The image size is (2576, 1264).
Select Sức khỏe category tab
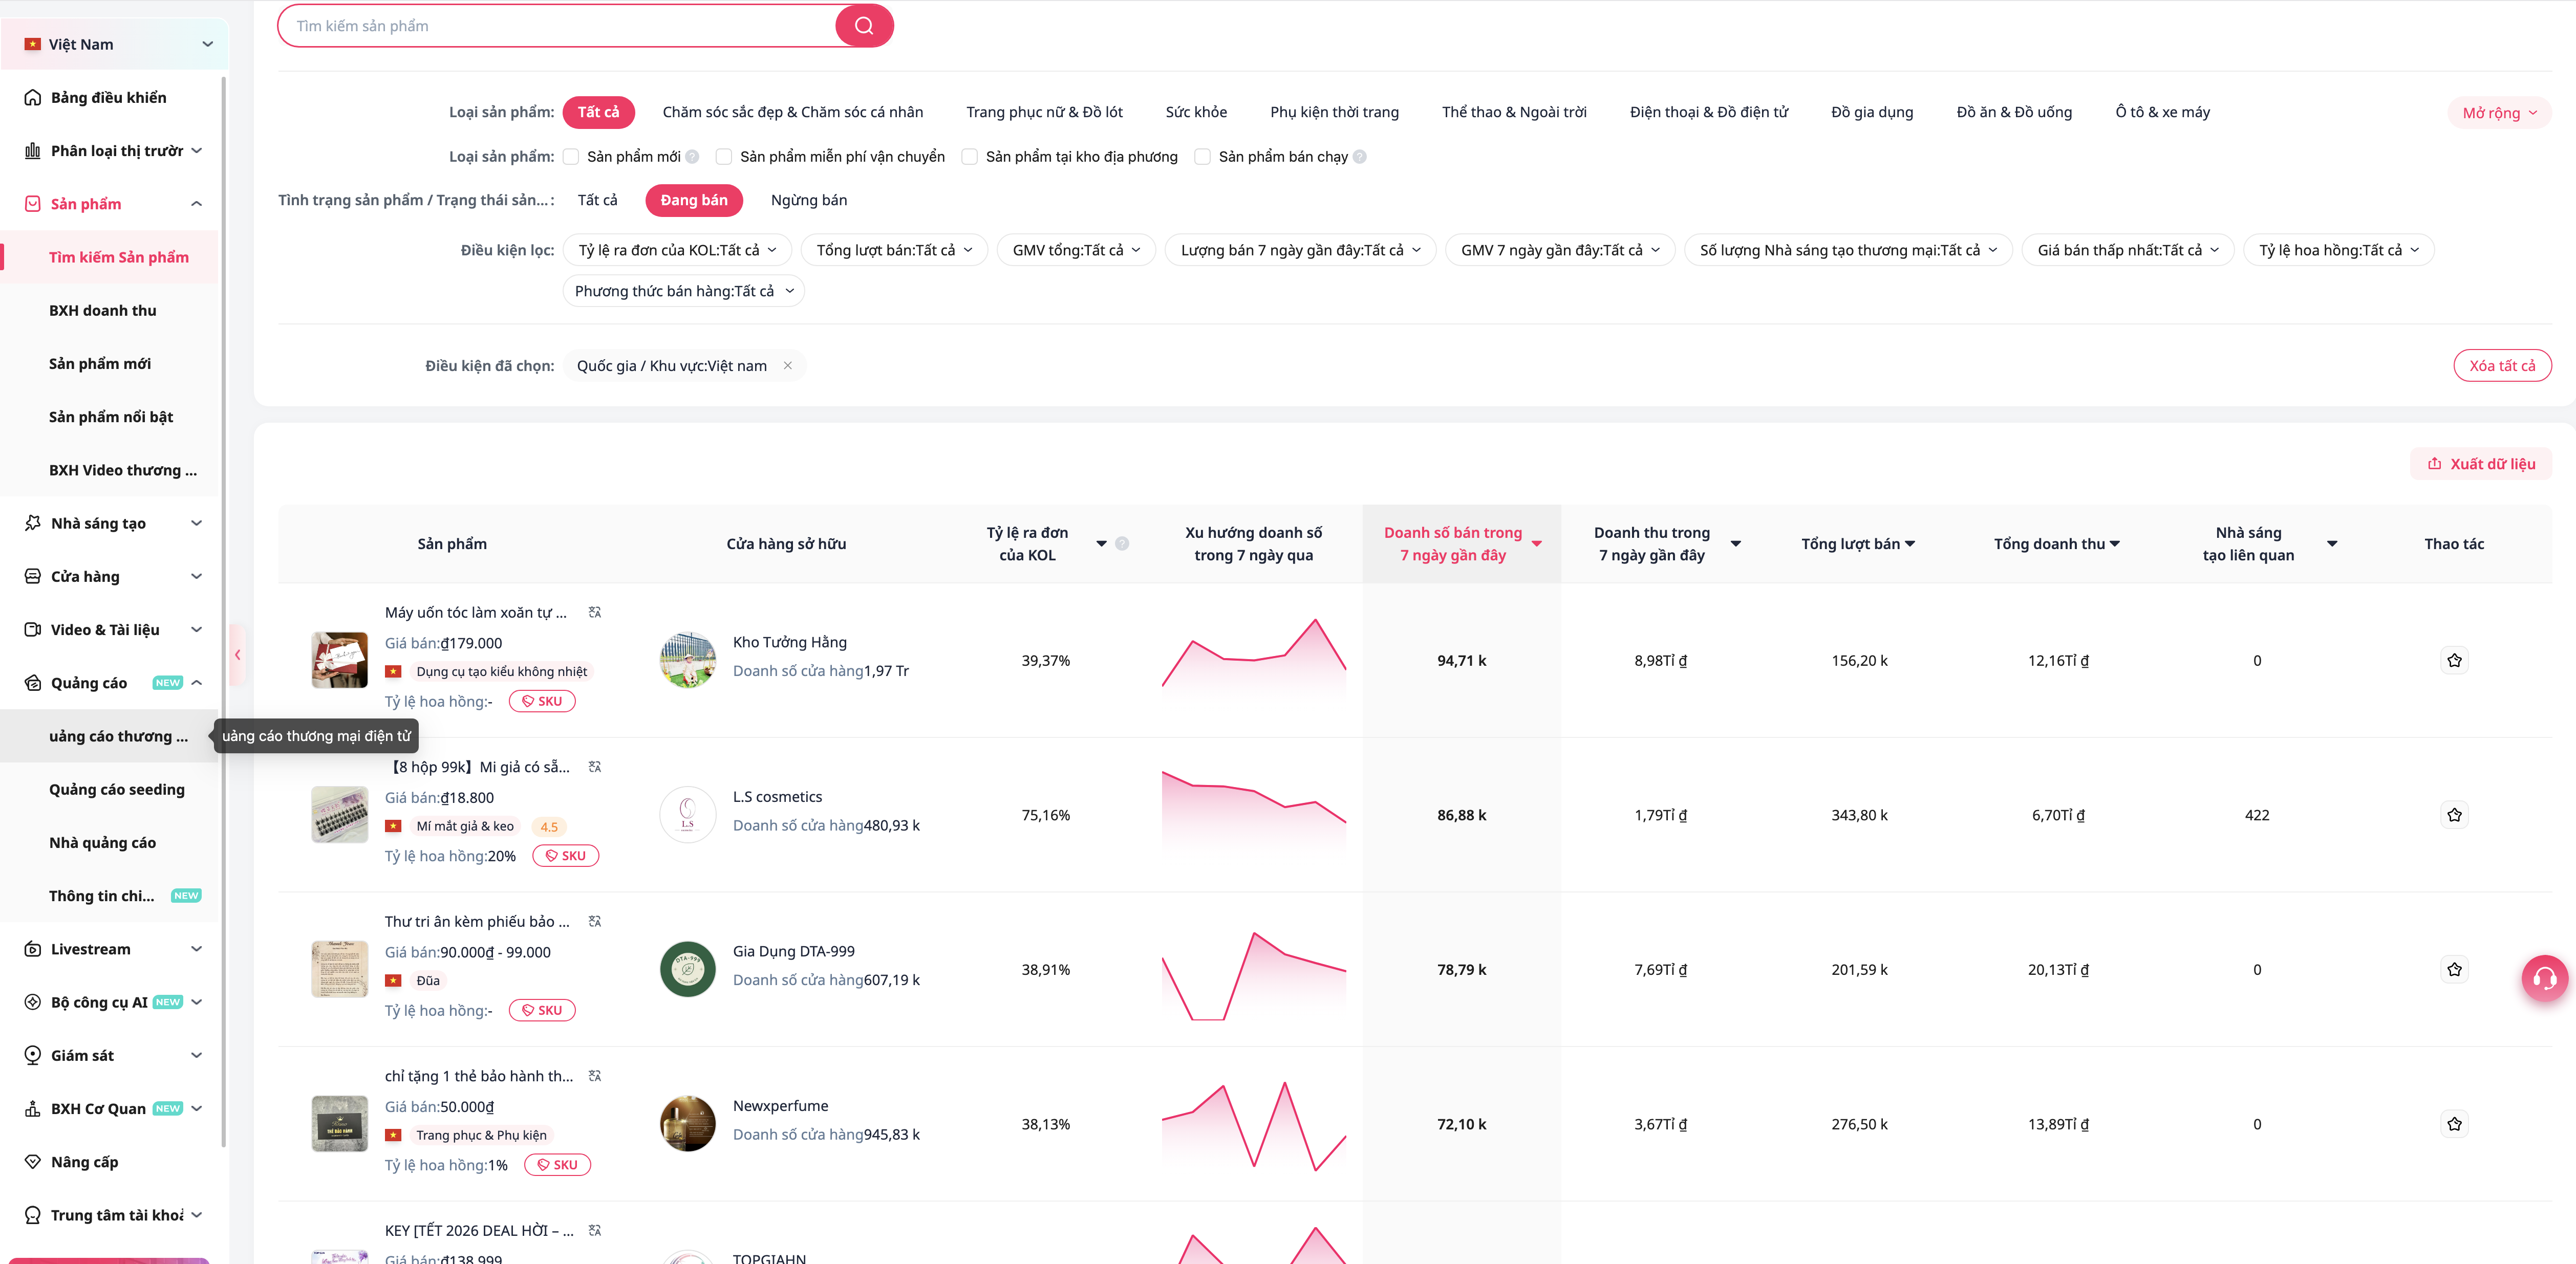[x=1195, y=112]
